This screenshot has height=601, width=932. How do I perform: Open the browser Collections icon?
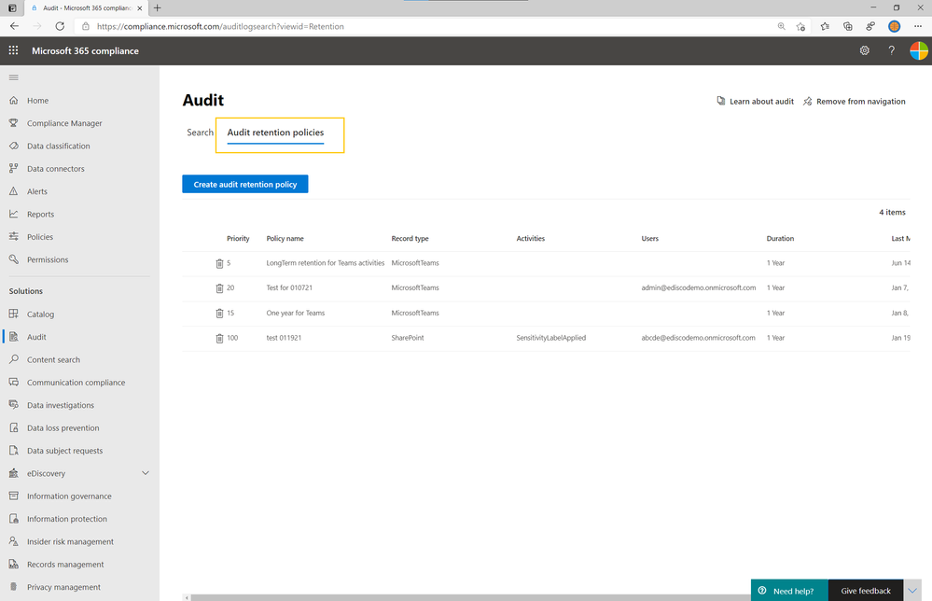[848, 26]
